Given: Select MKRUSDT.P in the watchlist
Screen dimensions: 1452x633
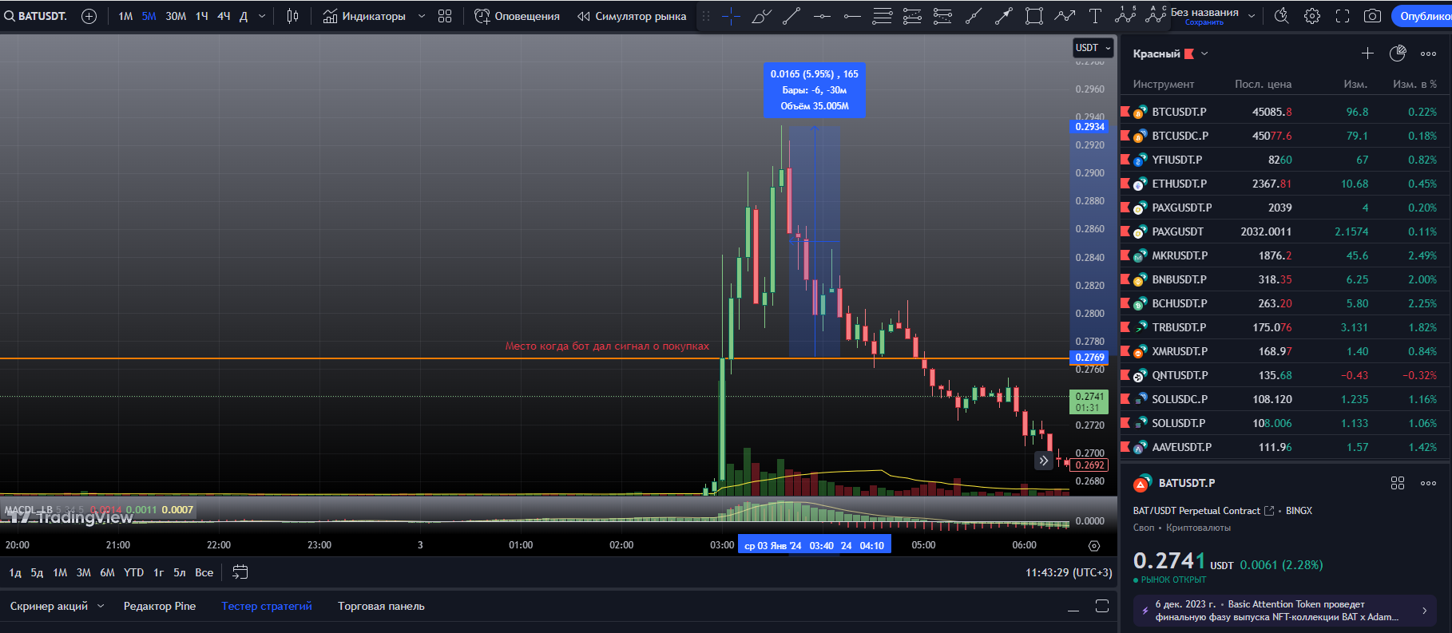Looking at the screenshot, I should click(1286, 255).
